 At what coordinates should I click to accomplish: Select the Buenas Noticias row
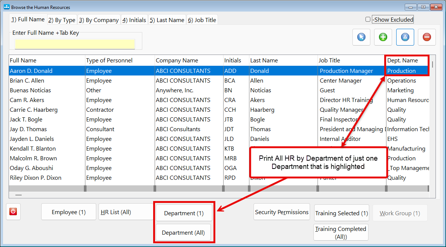click(x=218, y=90)
